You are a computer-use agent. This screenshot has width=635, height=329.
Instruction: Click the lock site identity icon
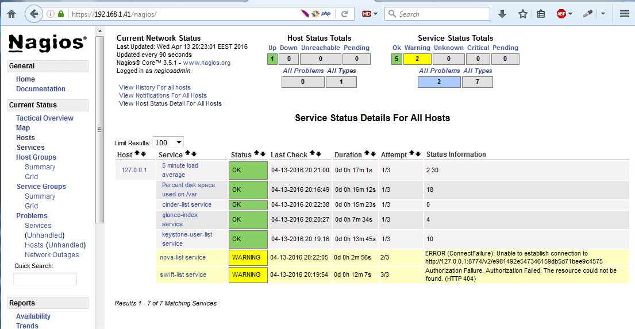point(61,14)
